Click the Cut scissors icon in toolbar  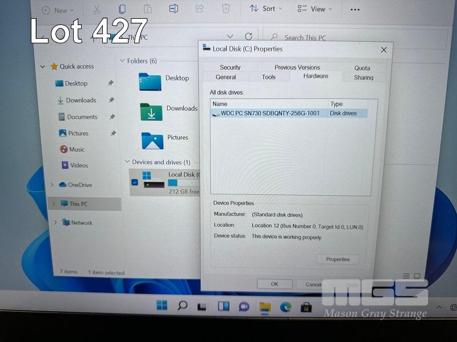click(x=96, y=9)
